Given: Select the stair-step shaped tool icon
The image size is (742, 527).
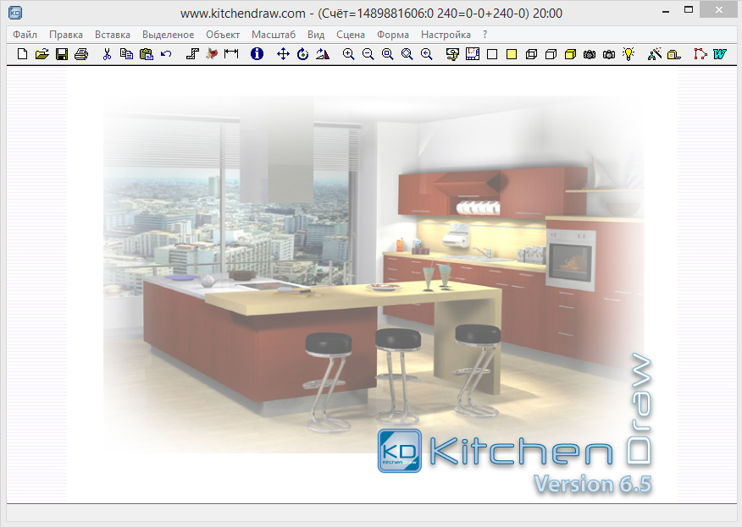Looking at the screenshot, I should point(192,54).
